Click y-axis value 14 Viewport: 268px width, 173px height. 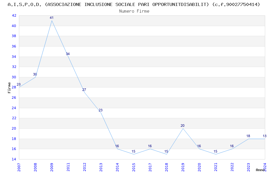pyautogui.click(x=14, y=159)
